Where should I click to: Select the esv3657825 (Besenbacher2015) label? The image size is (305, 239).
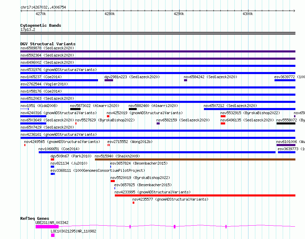(143, 185)
